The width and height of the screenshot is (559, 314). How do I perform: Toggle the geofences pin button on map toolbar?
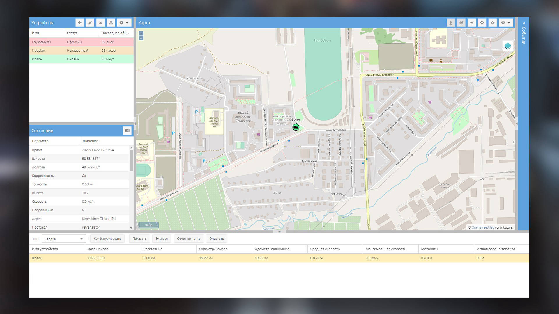tap(451, 23)
